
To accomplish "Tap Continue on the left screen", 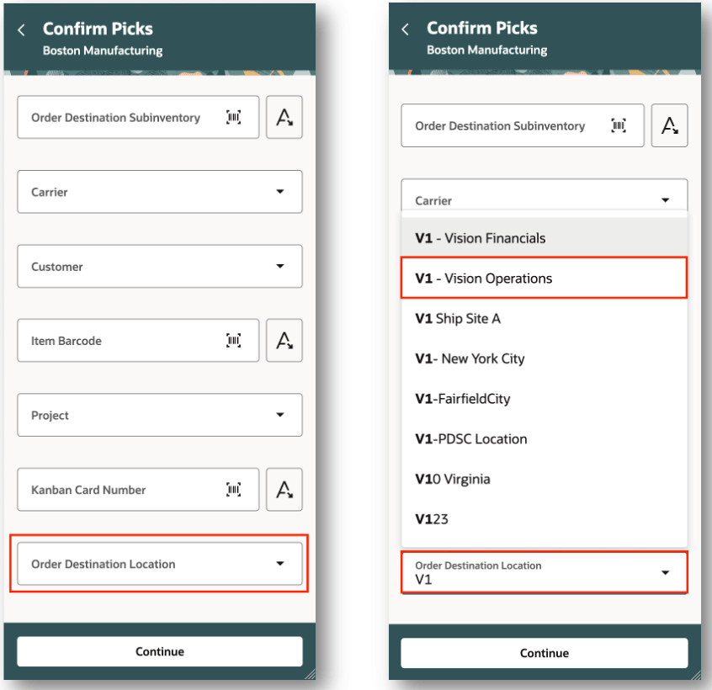I will [160, 650].
